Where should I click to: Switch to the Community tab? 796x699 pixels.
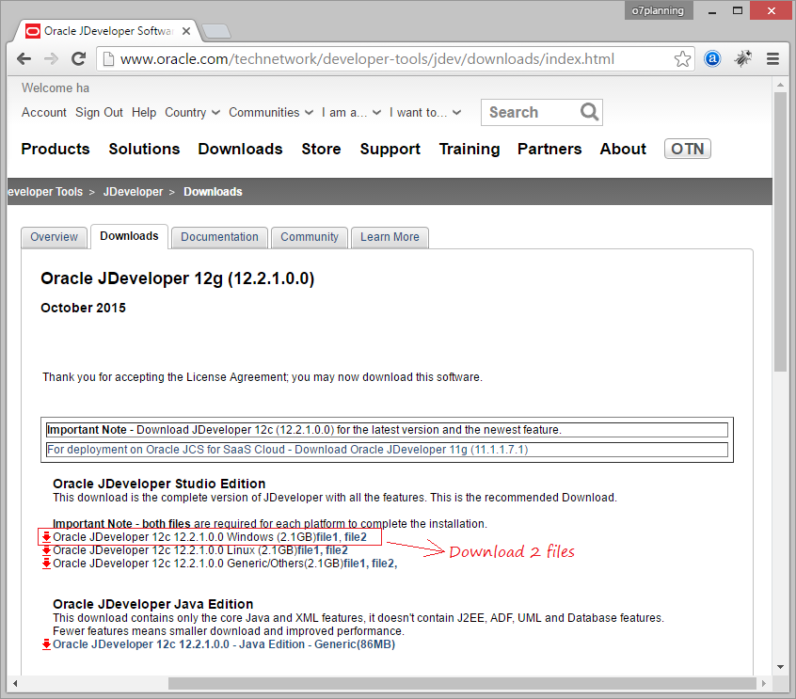(310, 237)
